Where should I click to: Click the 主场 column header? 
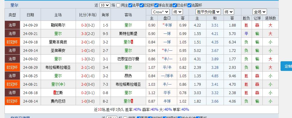pyautogui.click(x=58, y=15)
